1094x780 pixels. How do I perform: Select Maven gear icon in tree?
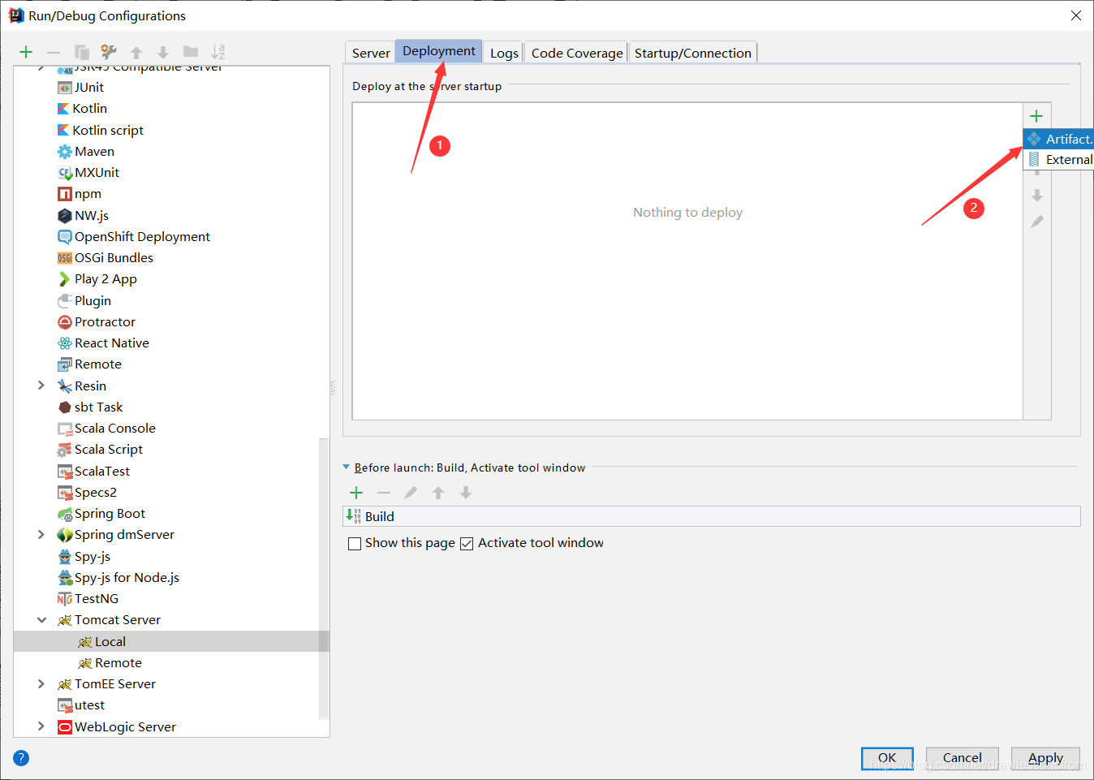(65, 152)
